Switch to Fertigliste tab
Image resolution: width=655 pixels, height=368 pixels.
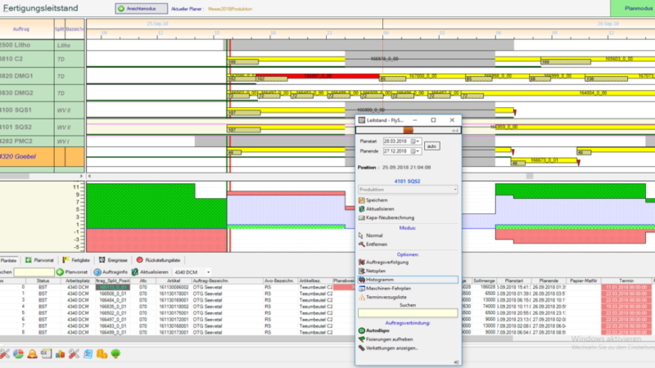pos(76,260)
